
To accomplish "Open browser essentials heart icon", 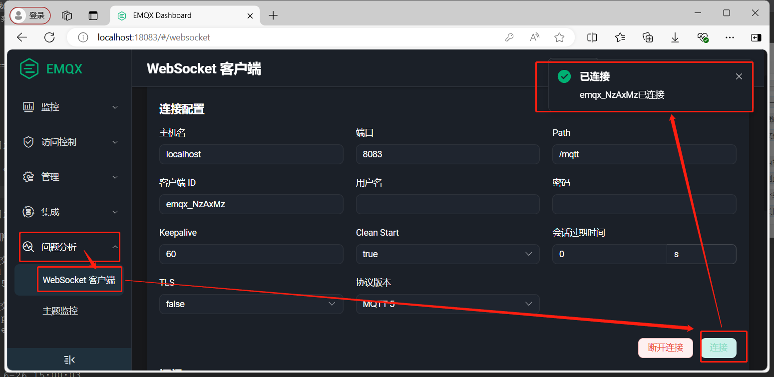I will [x=703, y=37].
